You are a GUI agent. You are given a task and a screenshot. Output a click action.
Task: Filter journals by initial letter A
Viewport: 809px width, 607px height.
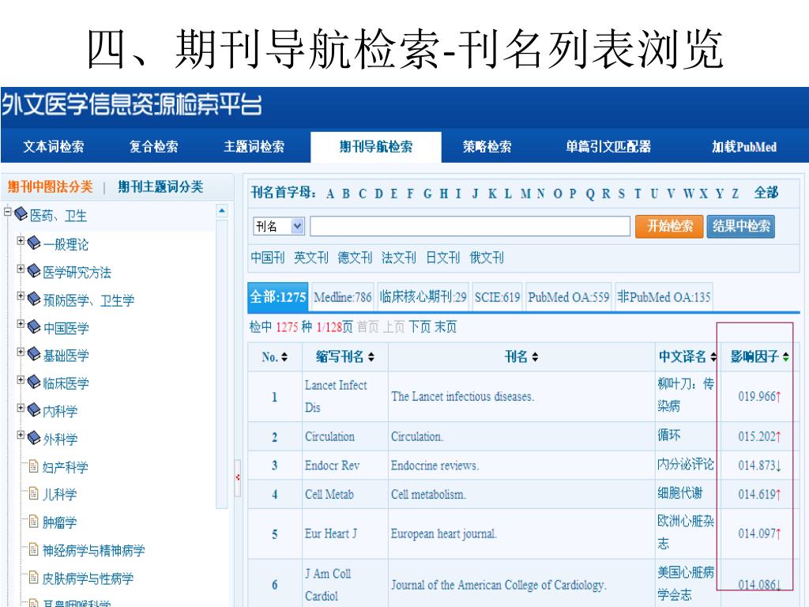(330, 194)
